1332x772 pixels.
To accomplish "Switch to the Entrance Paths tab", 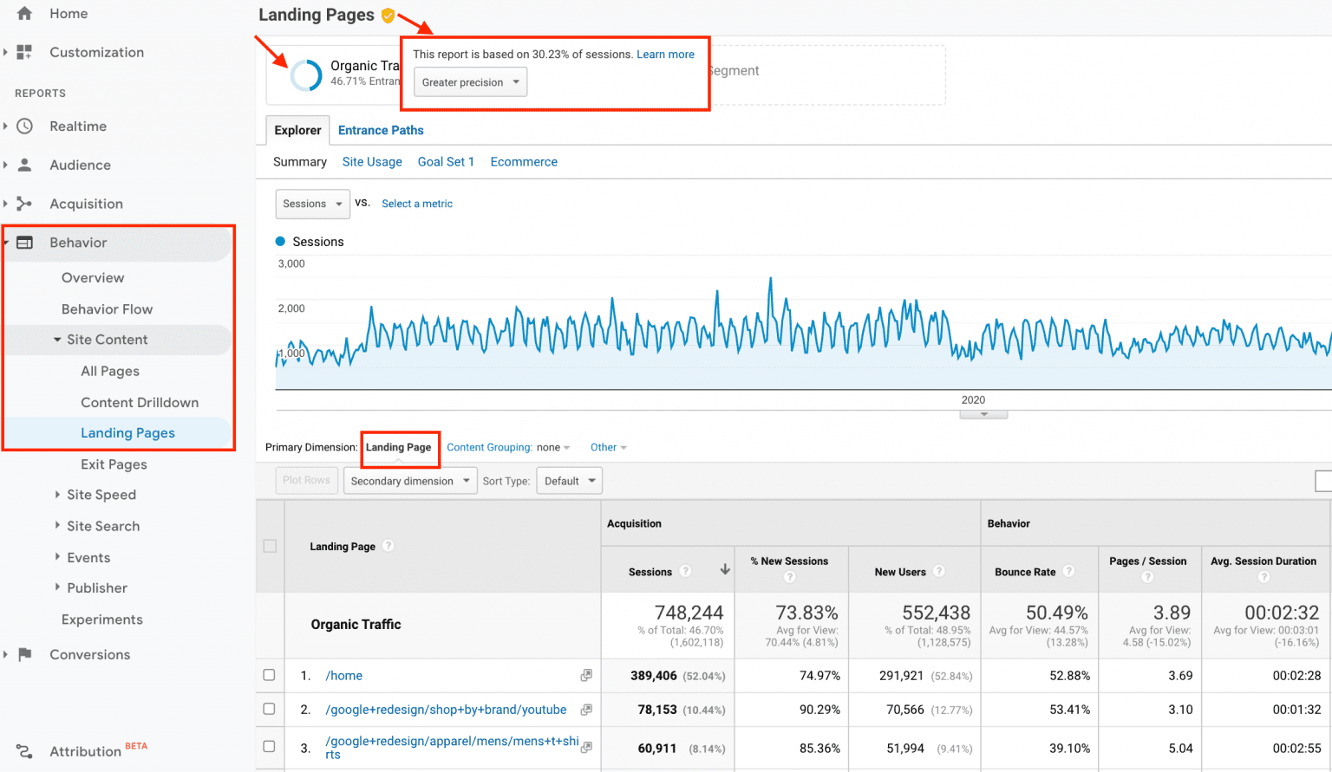I will (381, 130).
